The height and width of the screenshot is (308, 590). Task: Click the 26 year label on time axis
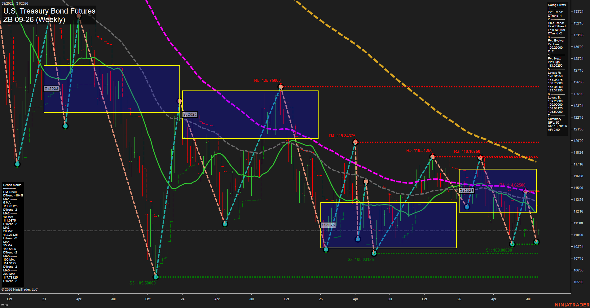(x=459, y=299)
